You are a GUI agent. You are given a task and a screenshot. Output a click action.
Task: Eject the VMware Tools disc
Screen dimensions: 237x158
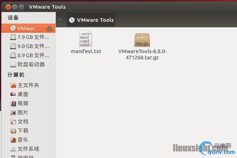50,28
